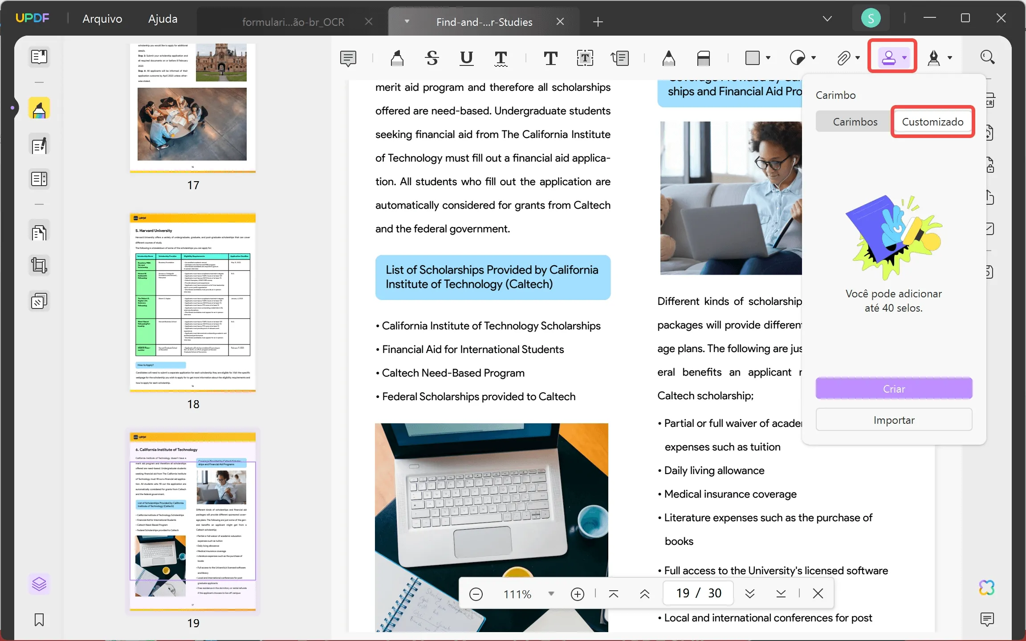The image size is (1026, 641).
Task: Select the Text Box tool
Action: (585, 58)
